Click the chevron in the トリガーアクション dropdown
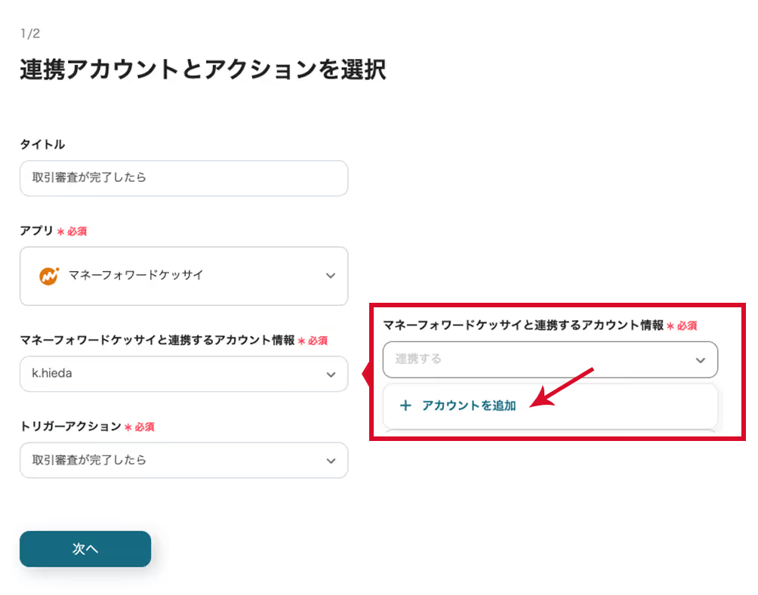Screen dimensions: 758x595 click(x=331, y=461)
